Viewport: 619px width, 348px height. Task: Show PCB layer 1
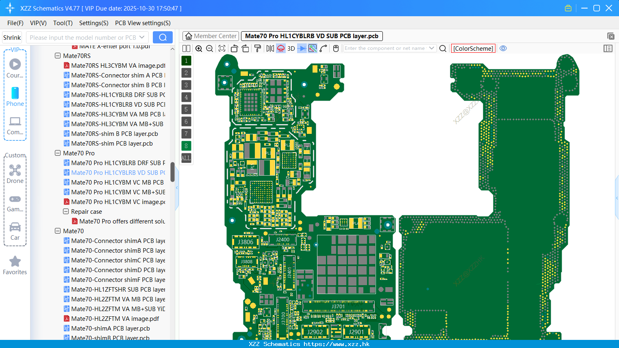(186, 61)
